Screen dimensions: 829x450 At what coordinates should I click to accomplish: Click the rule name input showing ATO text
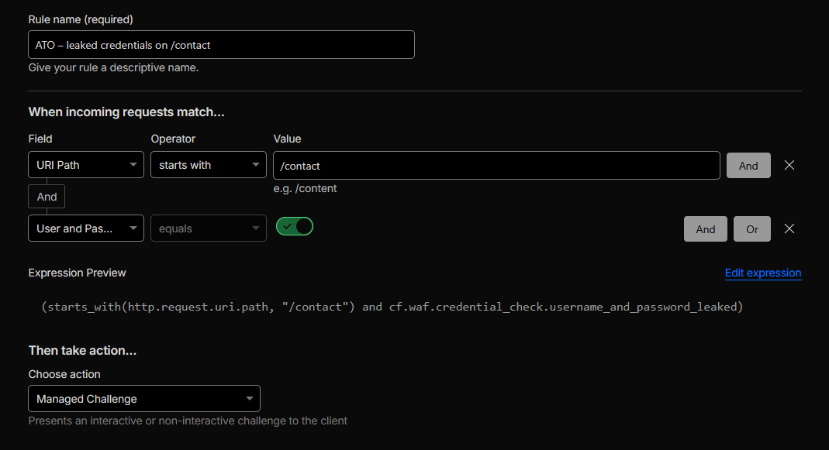point(220,44)
